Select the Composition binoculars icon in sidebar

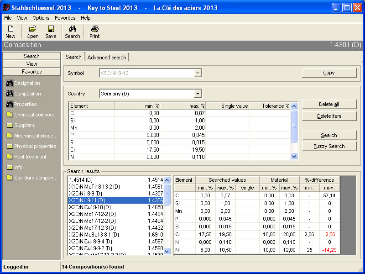10,94
